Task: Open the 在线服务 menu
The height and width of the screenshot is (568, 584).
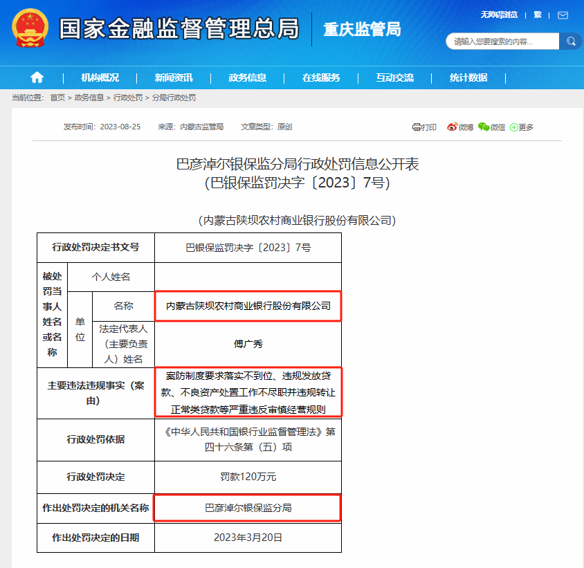Action: click(321, 77)
